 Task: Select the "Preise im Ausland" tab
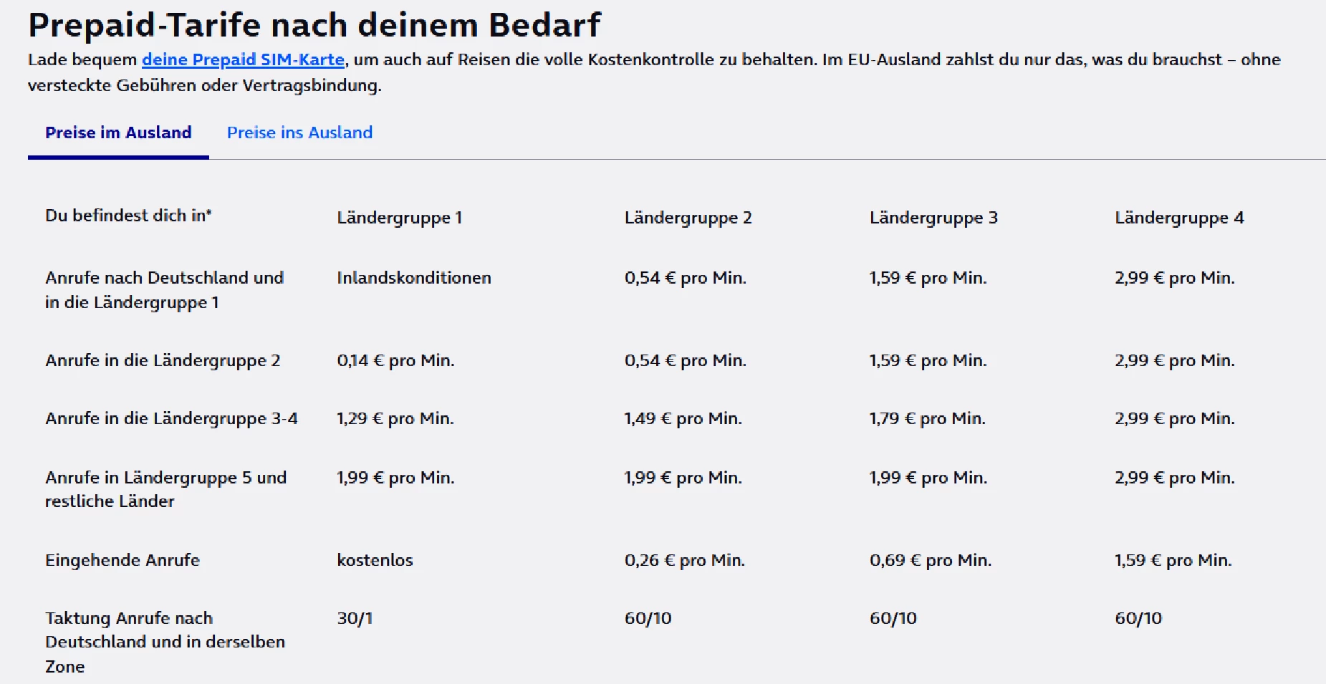[x=118, y=133]
